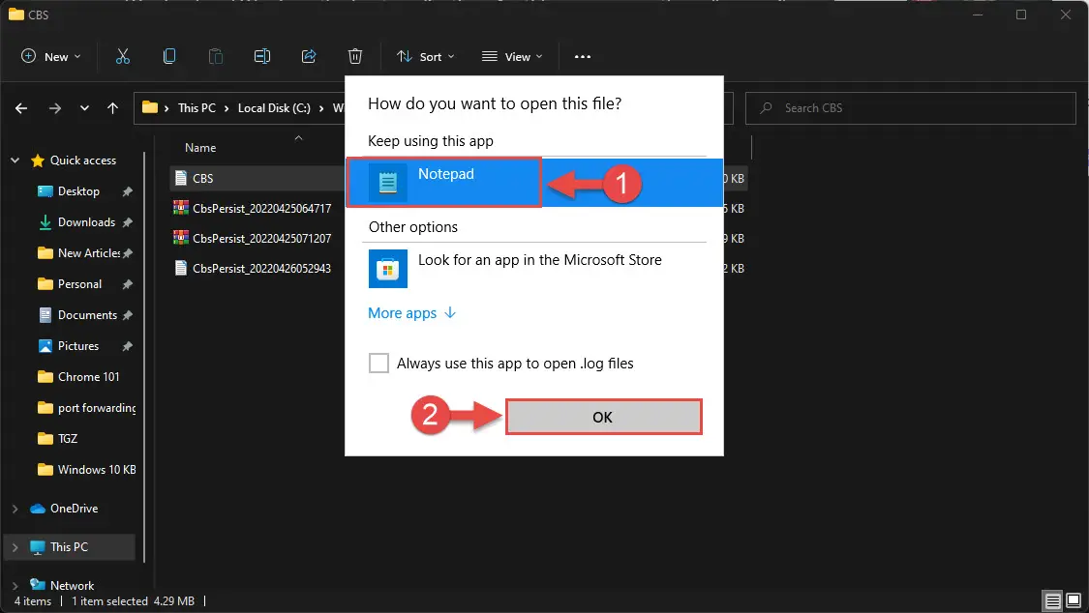1089x613 pixels.
Task: Switch to details view icon in status bar
Action: tap(1053, 600)
